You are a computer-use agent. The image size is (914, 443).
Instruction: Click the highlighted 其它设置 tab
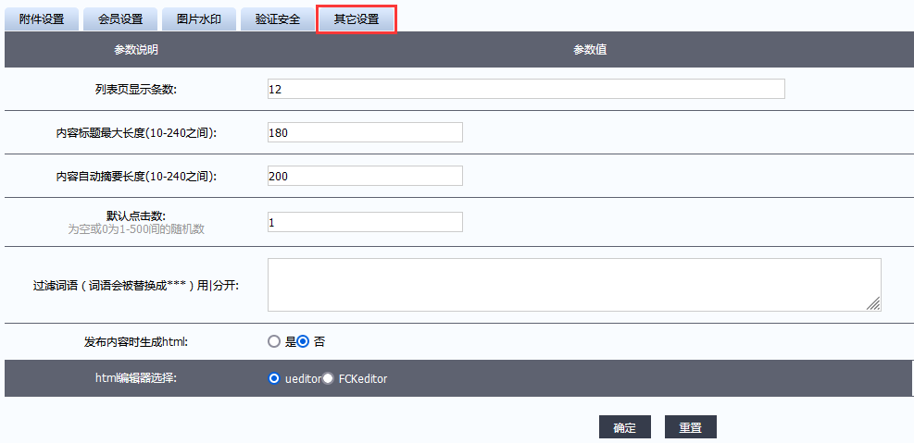[x=357, y=18]
